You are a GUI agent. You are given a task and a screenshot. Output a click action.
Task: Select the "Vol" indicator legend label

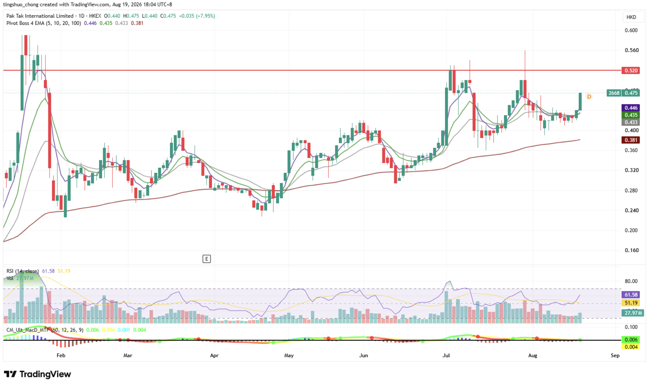click(10, 278)
